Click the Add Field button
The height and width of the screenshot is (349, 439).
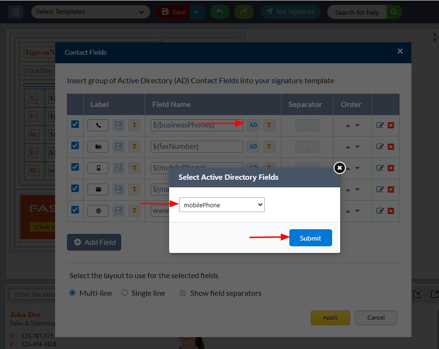coord(94,242)
